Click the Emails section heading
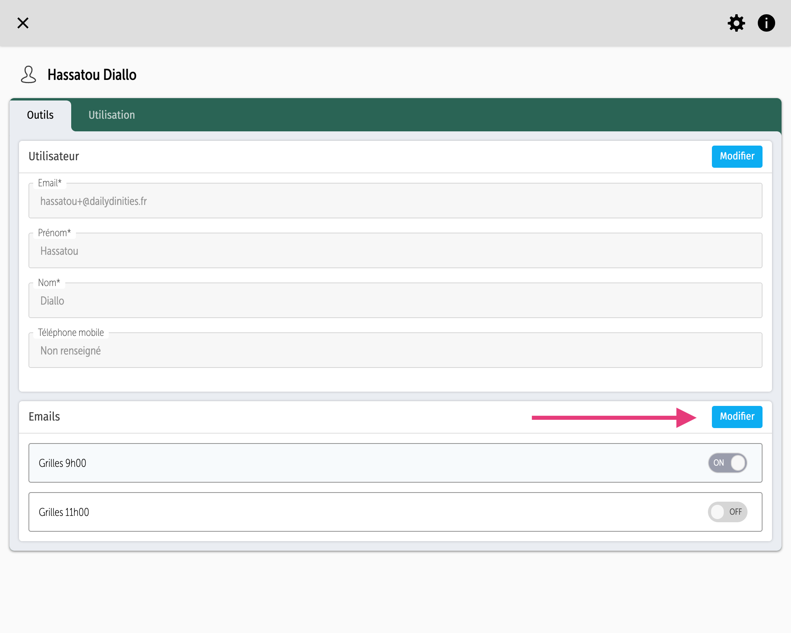Screen dimensions: 791x633 click(44, 417)
